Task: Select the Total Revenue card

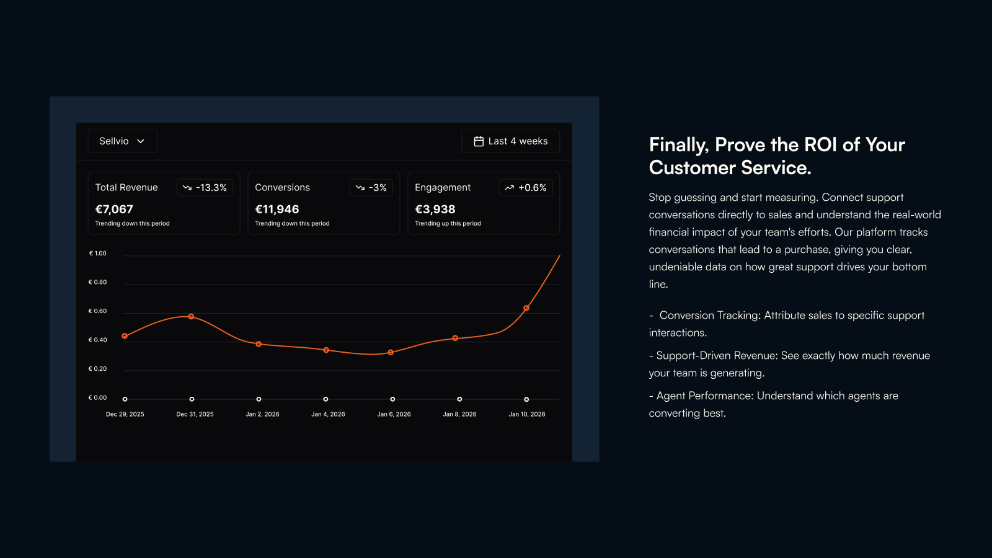Action: 164,203
